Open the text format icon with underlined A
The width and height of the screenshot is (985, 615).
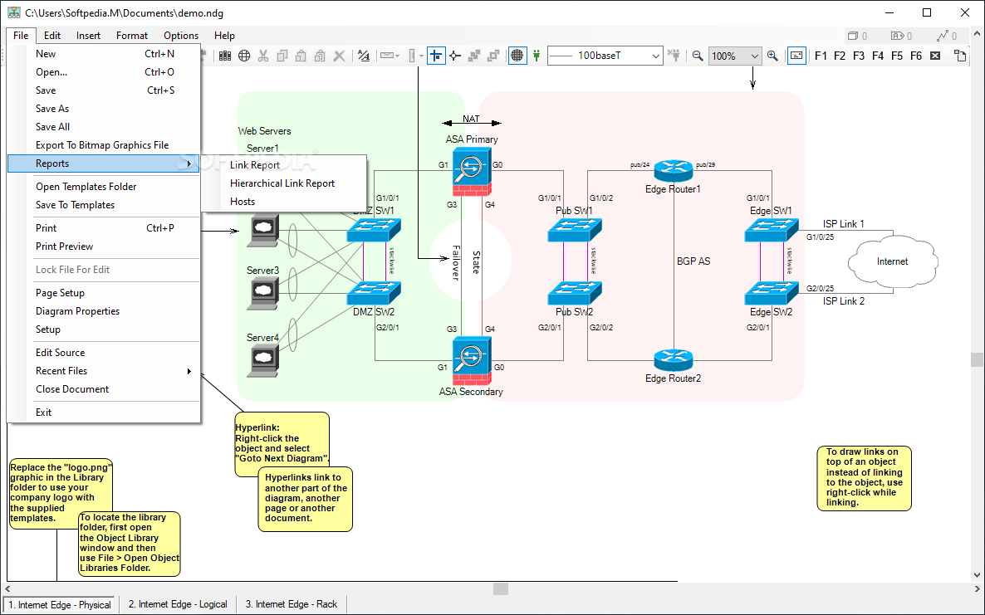364,56
